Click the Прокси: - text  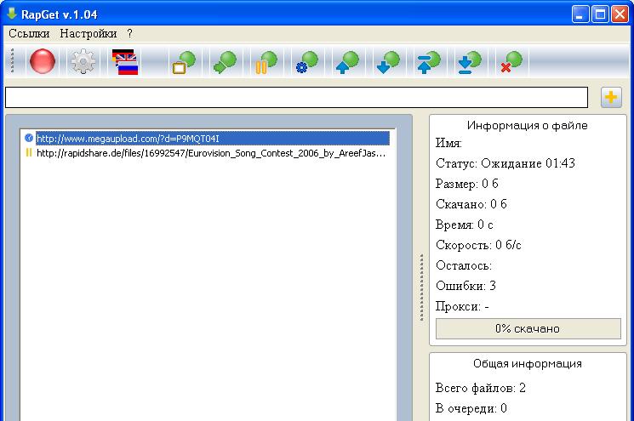click(462, 306)
